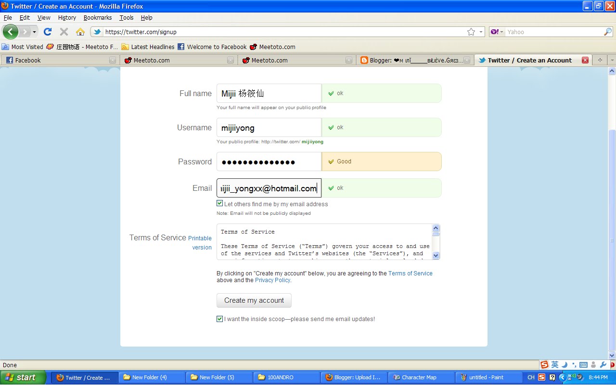Click the forward navigation arrow
Image resolution: width=616 pixels, height=385 pixels.
click(25, 32)
